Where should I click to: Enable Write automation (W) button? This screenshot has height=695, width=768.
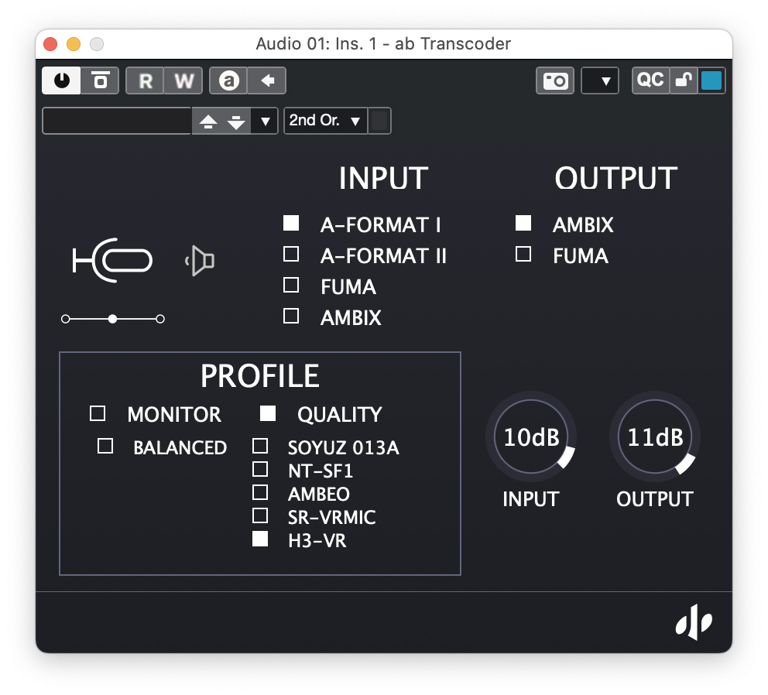click(x=183, y=80)
